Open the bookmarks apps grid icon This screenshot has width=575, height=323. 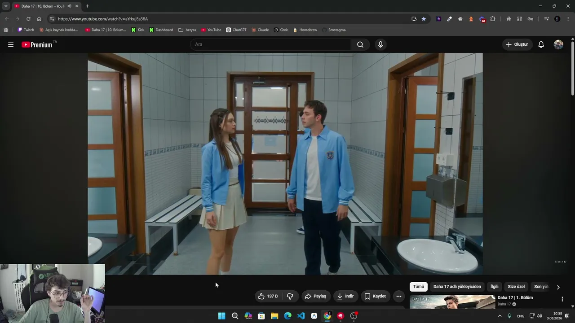pyautogui.click(x=6, y=30)
